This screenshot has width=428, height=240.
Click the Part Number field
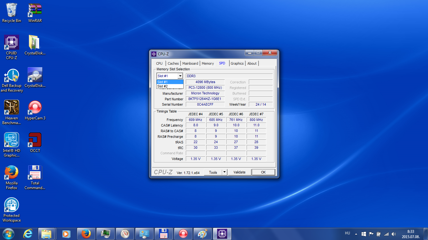[x=205, y=99]
